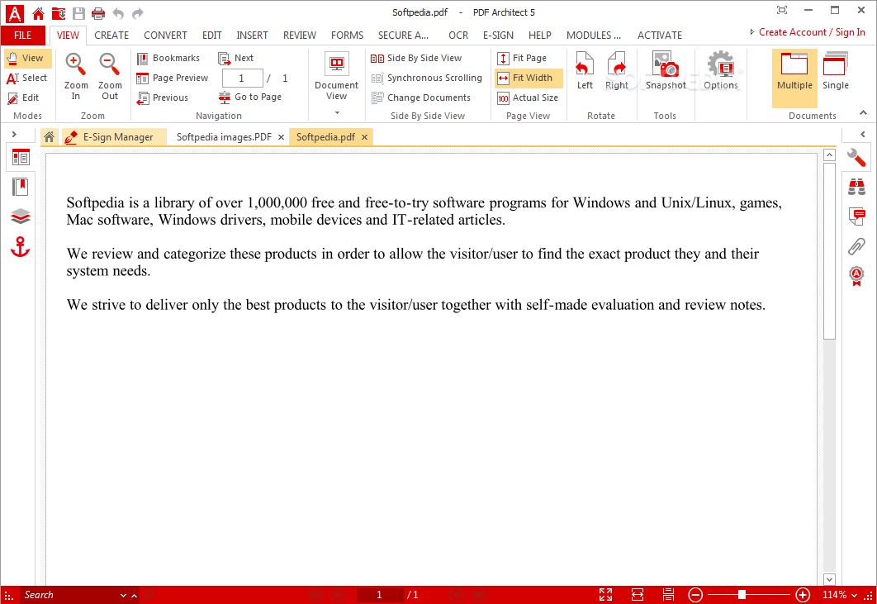Click the Zoom In magnifier icon

pyautogui.click(x=75, y=64)
